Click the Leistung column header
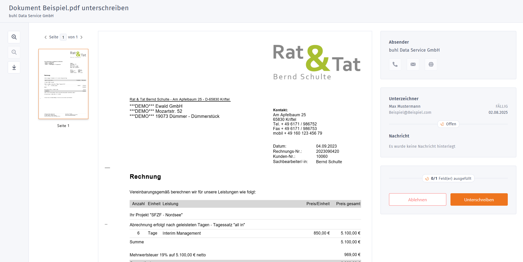 170,204
